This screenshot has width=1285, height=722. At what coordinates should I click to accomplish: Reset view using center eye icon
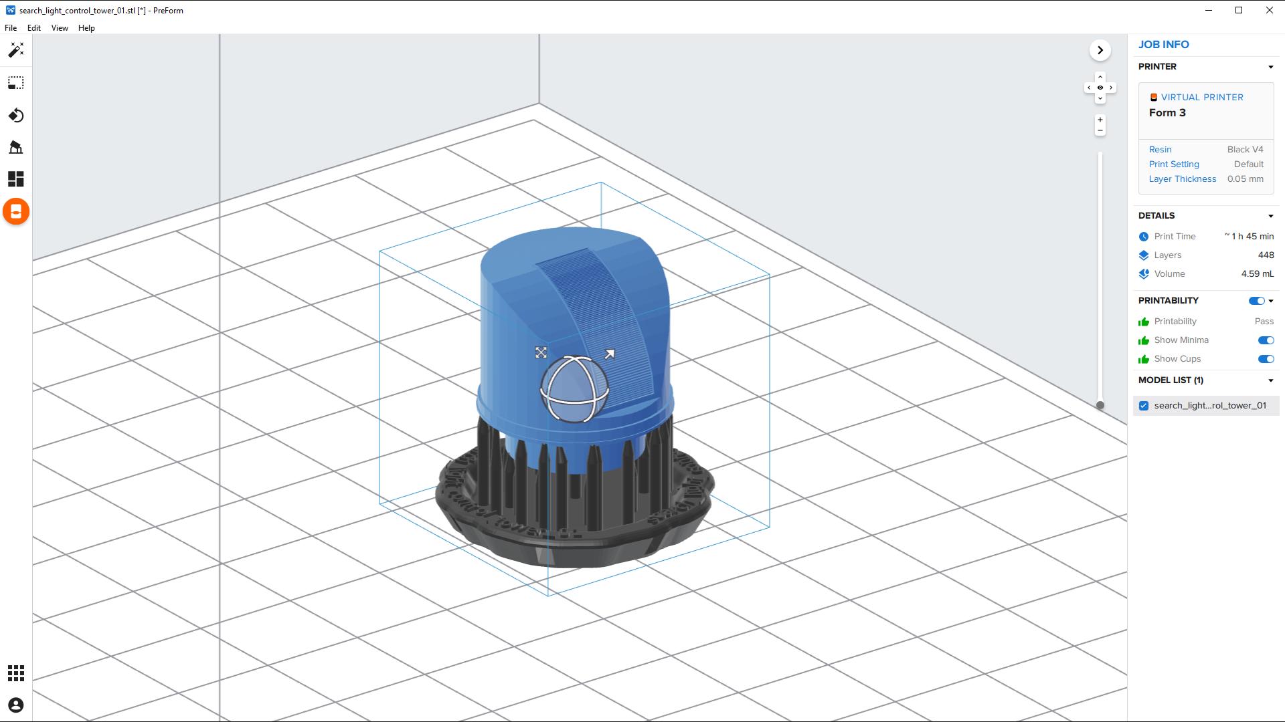pos(1100,88)
